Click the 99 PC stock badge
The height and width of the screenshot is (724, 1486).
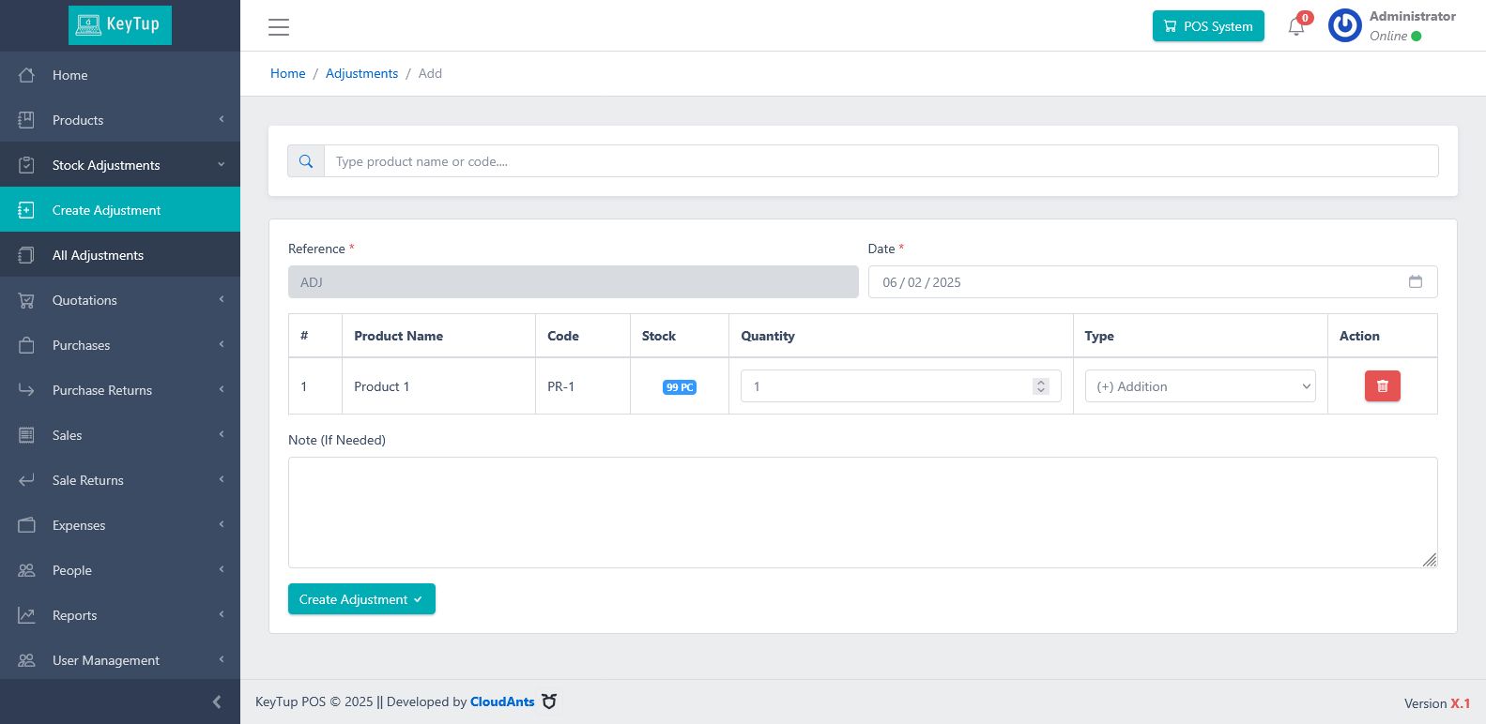[680, 387]
